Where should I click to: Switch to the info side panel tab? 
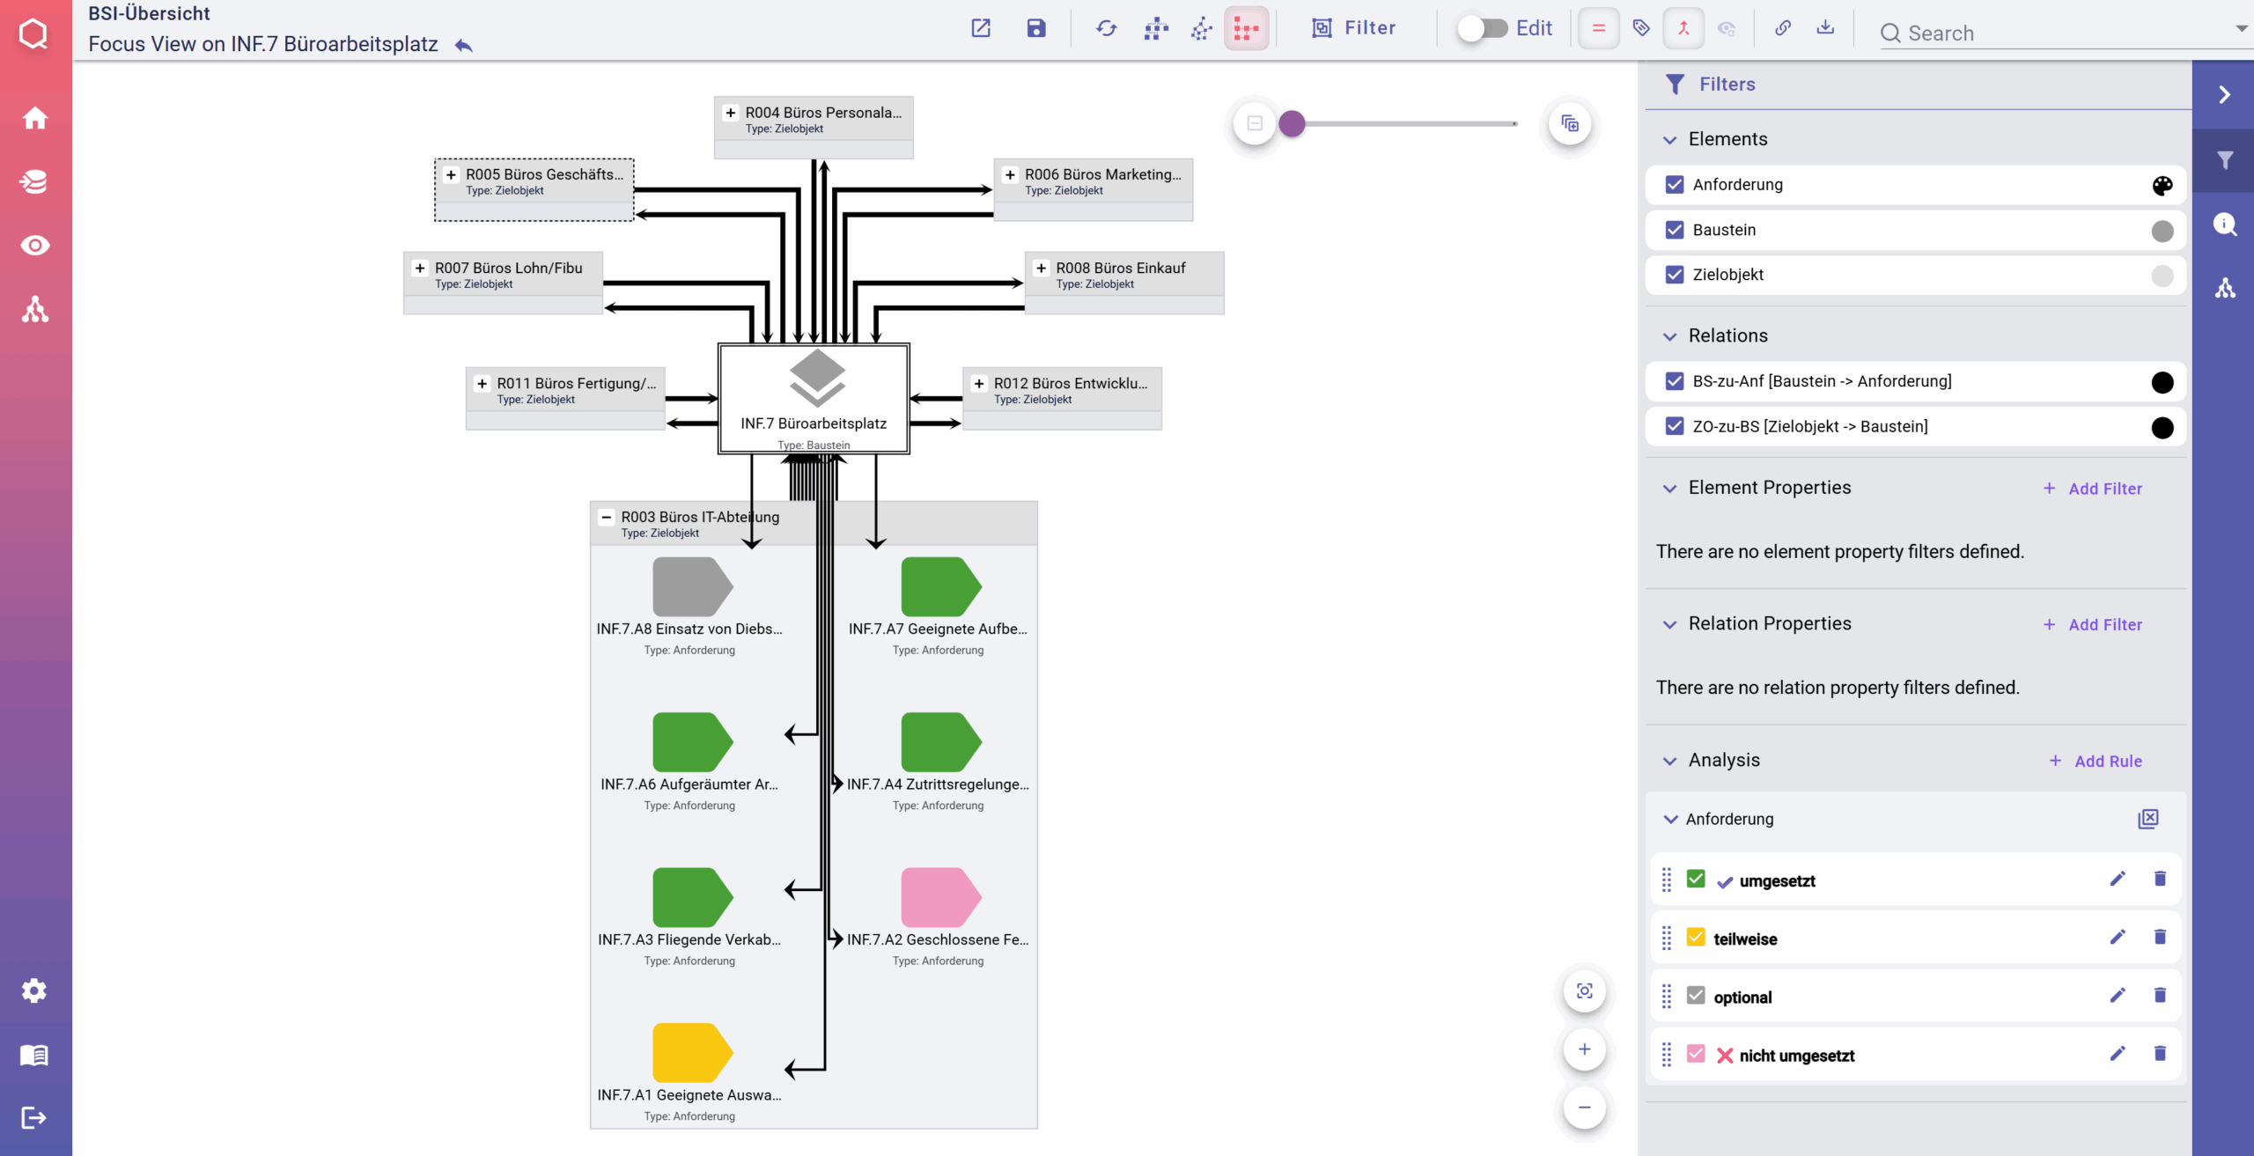click(2224, 224)
